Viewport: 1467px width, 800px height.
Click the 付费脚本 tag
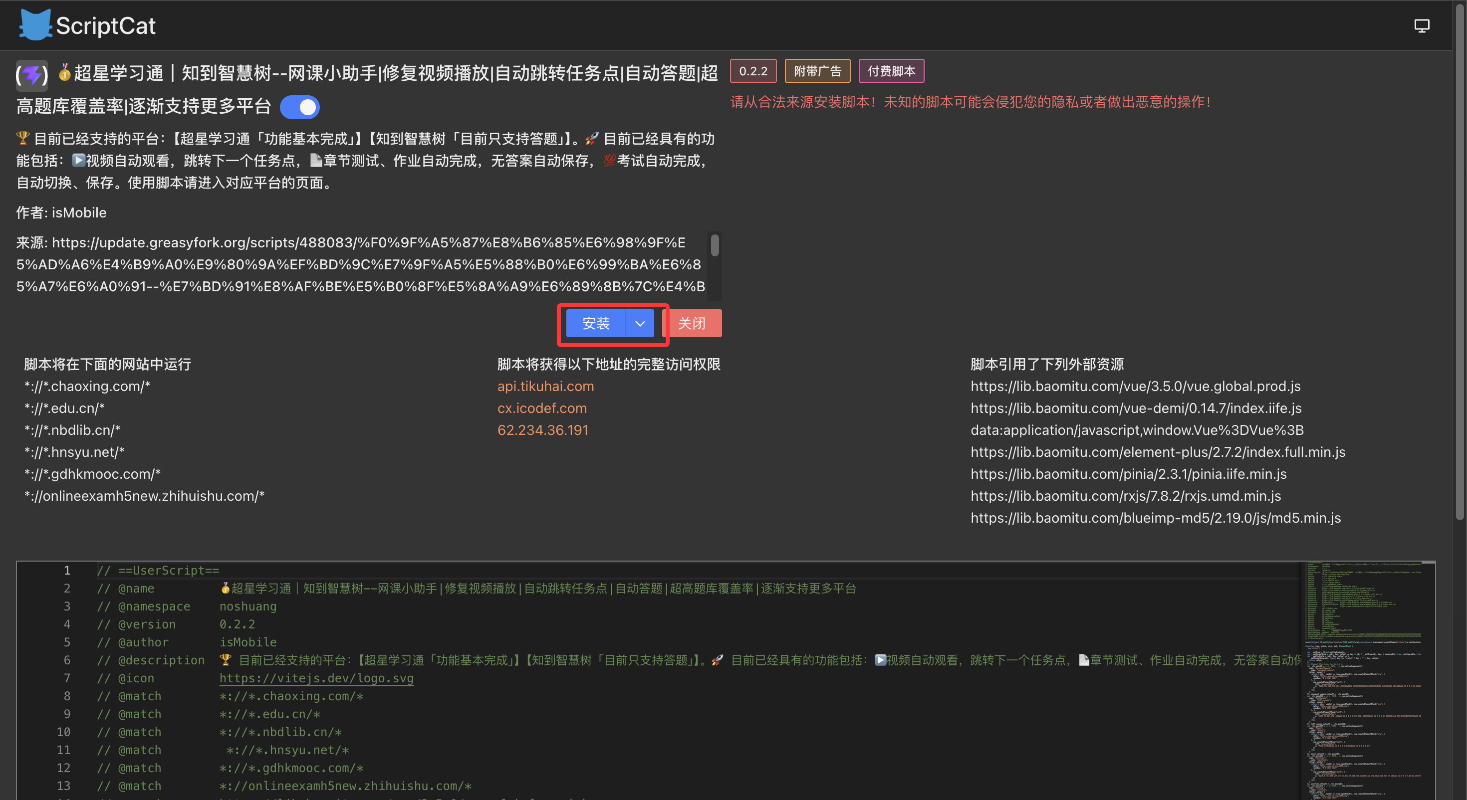pyautogui.click(x=891, y=71)
